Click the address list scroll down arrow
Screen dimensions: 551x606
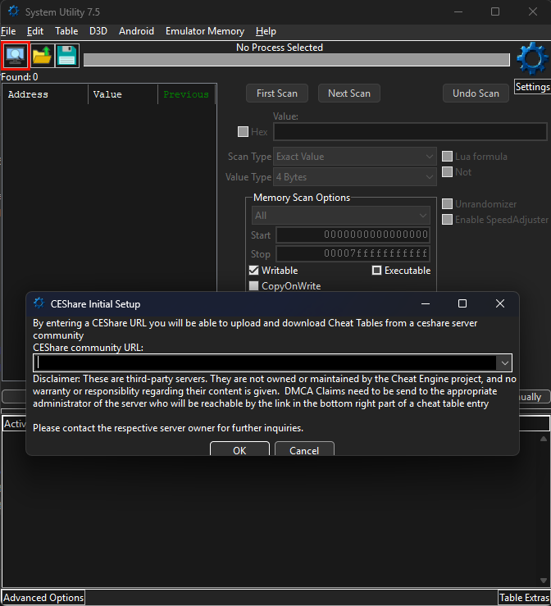click(x=544, y=581)
